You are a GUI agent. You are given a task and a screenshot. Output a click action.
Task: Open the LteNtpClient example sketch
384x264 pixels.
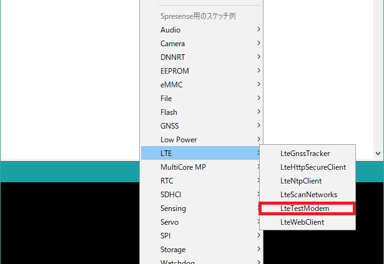(x=307, y=180)
